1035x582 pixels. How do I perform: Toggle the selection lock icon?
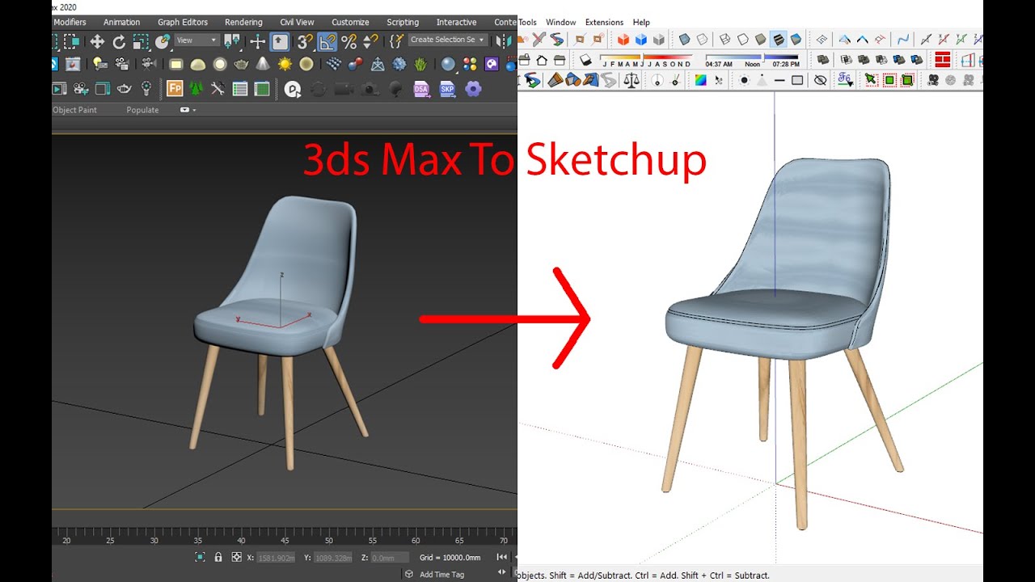pos(218,557)
